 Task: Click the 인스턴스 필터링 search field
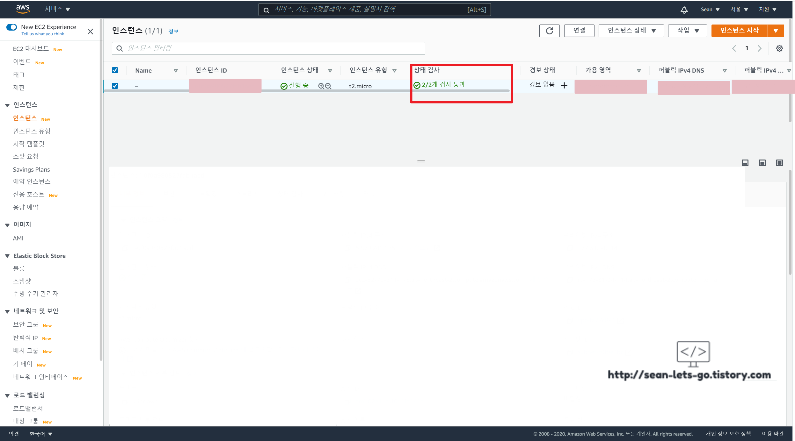tap(268, 48)
